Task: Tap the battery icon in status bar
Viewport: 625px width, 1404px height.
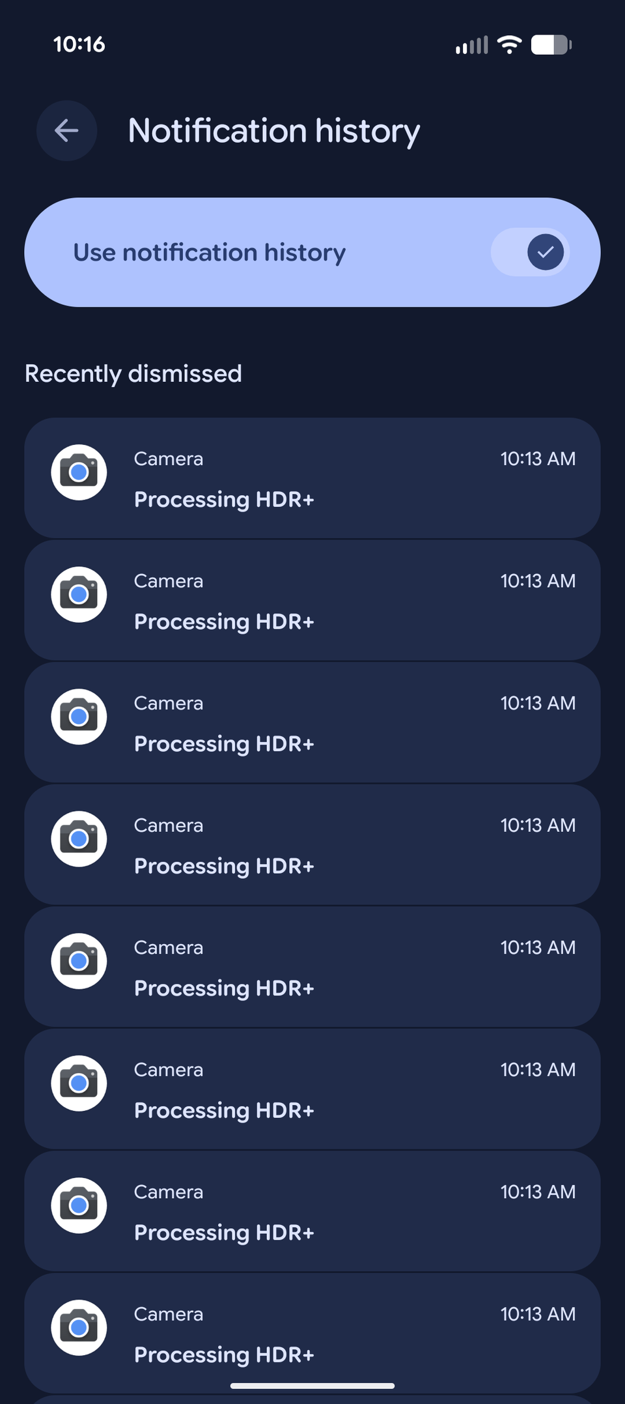Action: [x=551, y=44]
